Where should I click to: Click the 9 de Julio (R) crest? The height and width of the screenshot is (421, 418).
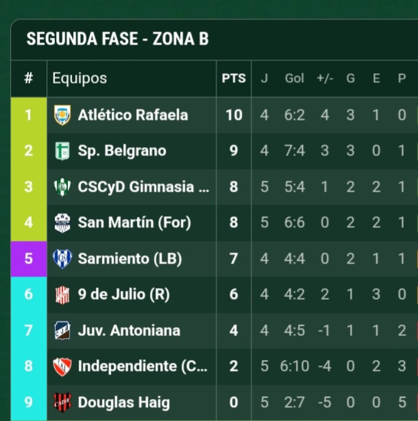(62, 295)
